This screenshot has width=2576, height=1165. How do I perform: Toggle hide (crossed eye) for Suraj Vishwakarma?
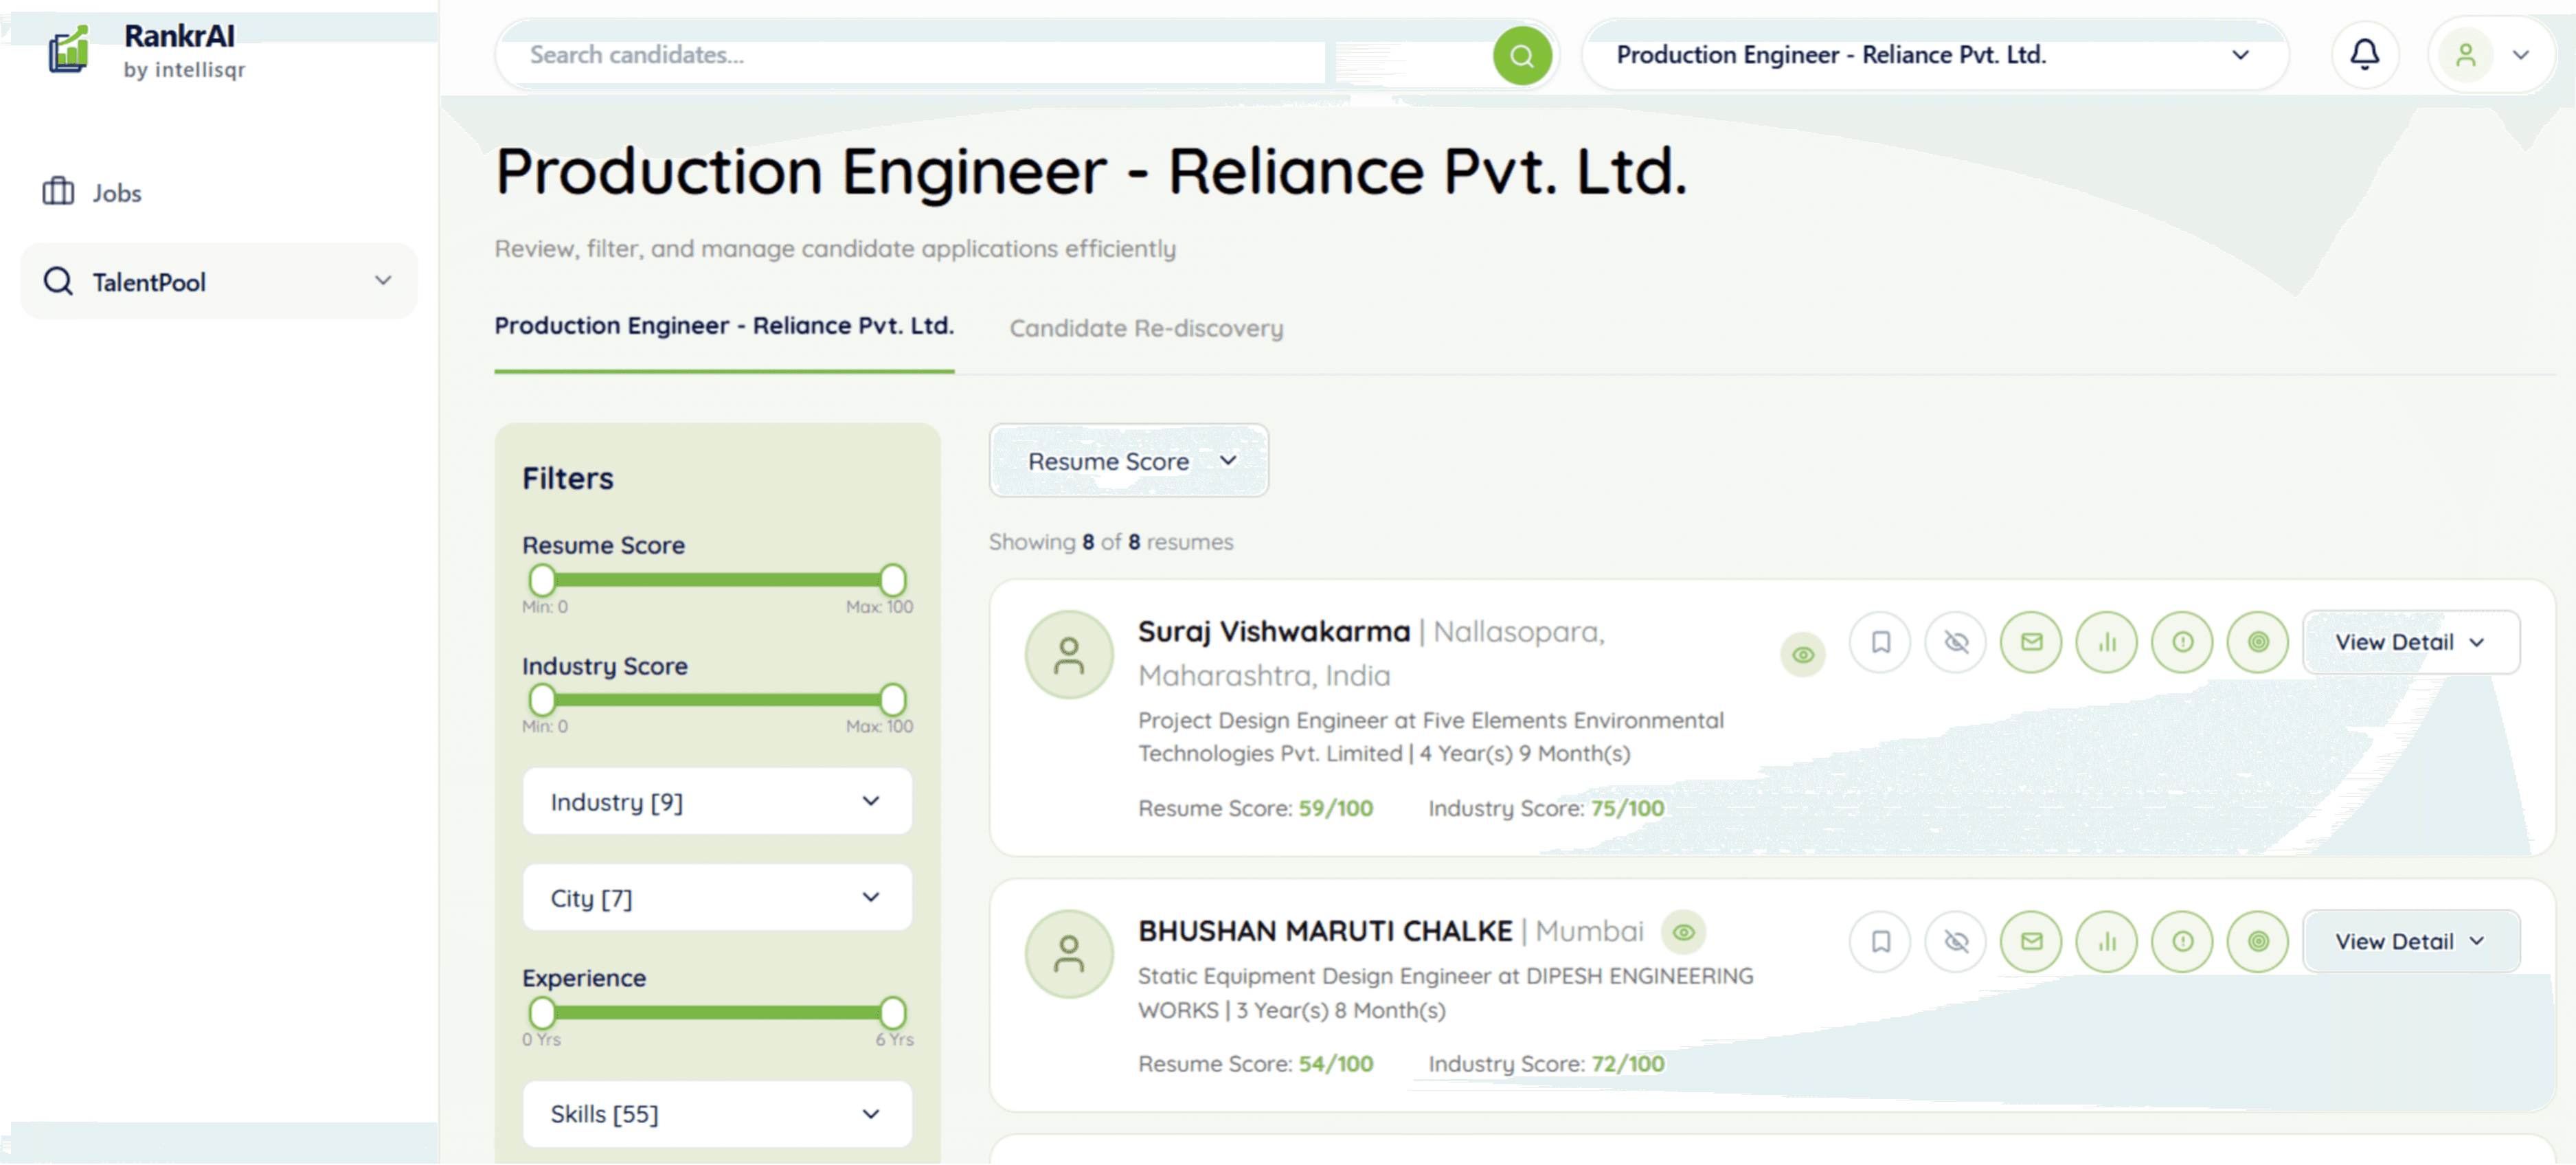[x=1955, y=642]
